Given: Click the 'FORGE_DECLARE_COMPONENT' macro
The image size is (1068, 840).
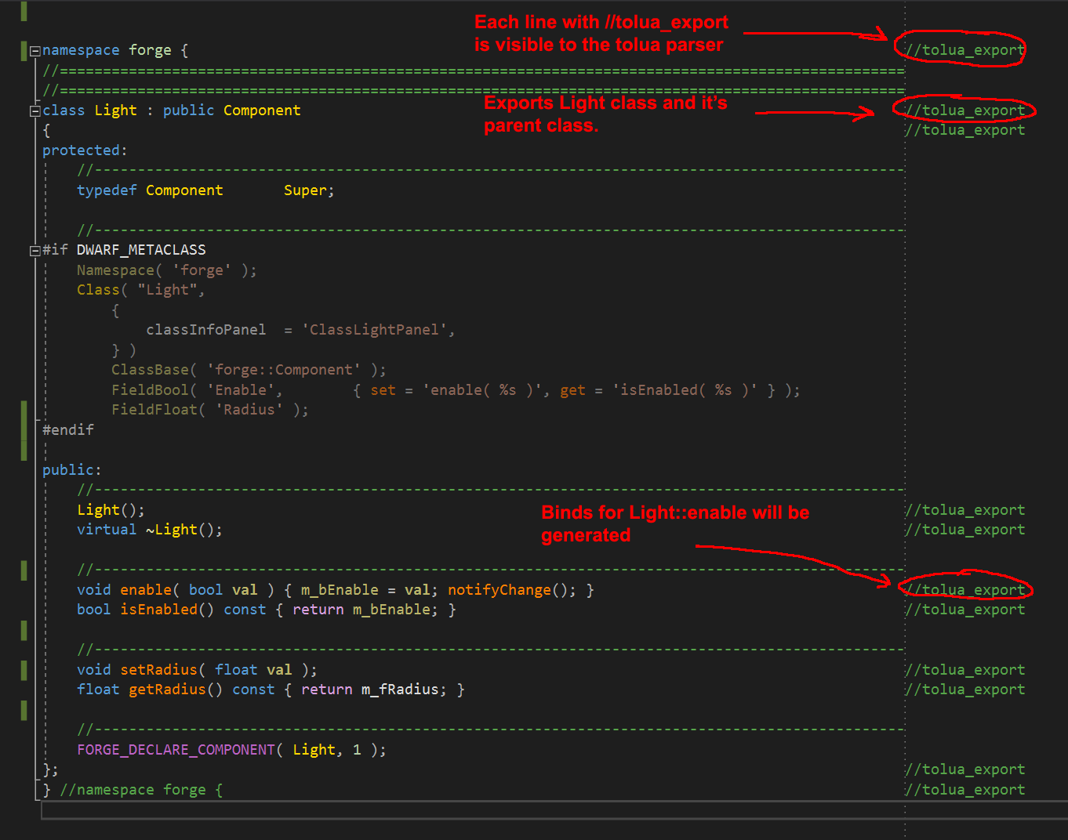Looking at the screenshot, I should pos(176,750).
